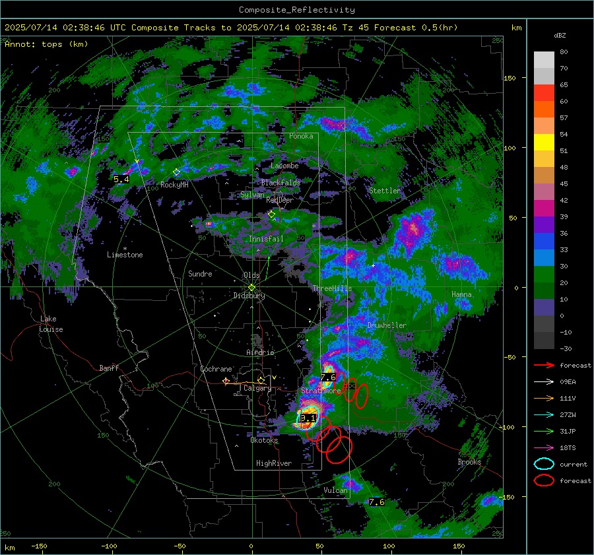
Task: Click the 7.6 storm label near Vulcan
Action: tap(377, 502)
